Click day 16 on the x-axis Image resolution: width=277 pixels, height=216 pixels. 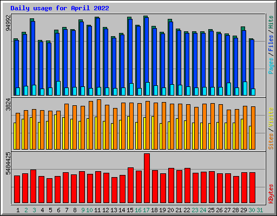point(138,210)
